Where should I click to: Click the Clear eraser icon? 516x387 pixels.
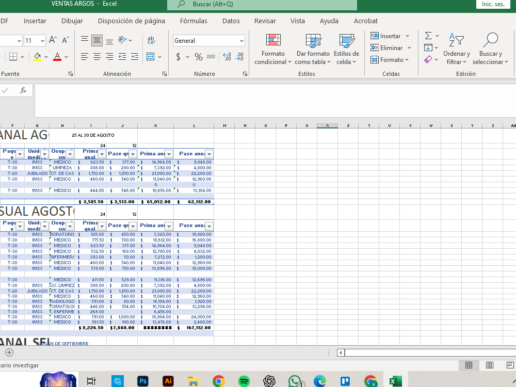(428, 59)
